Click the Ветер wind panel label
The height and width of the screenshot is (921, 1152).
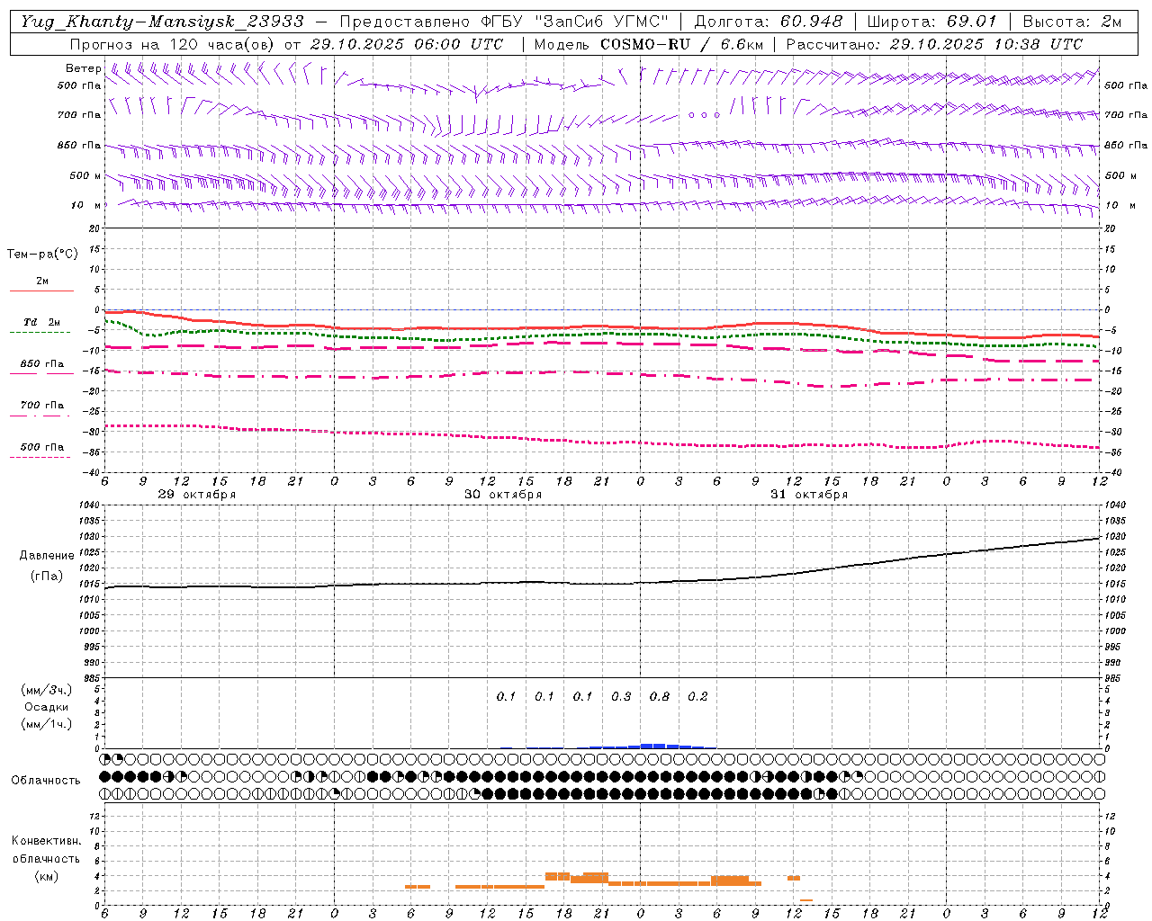pyautogui.click(x=83, y=68)
